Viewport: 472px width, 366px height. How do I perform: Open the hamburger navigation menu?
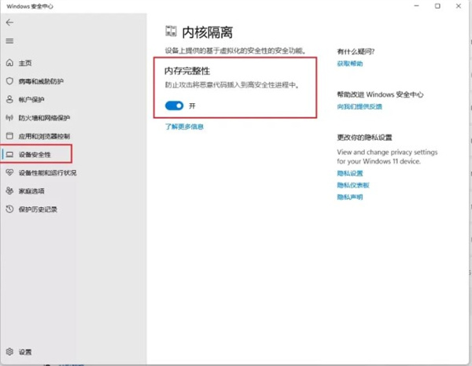coord(9,41)
